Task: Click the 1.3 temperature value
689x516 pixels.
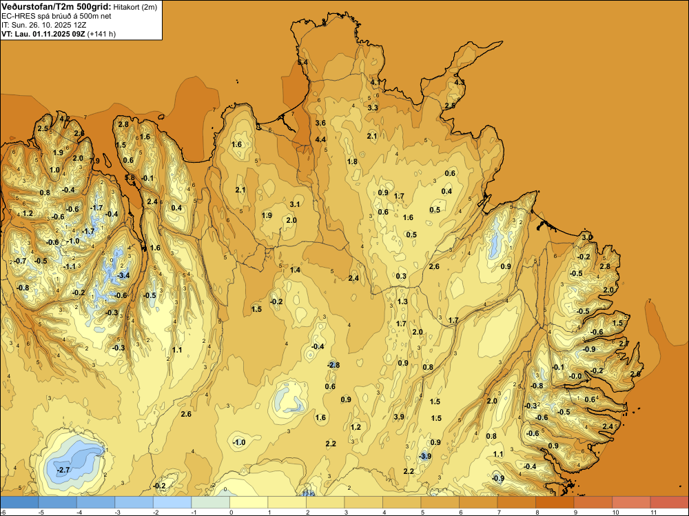Action: point(402,301)
